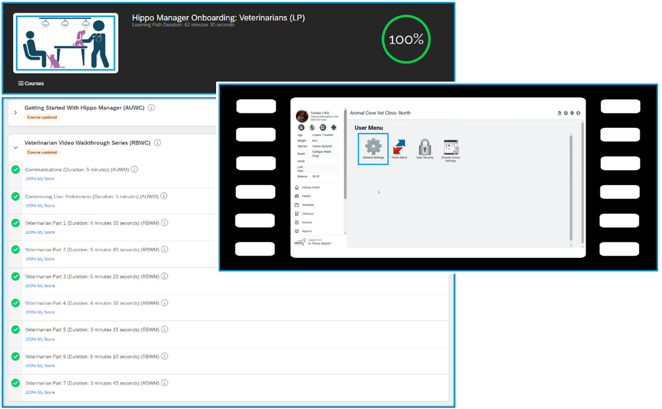Click the bell icon under Twinkie's name

[x=301, y=128]
